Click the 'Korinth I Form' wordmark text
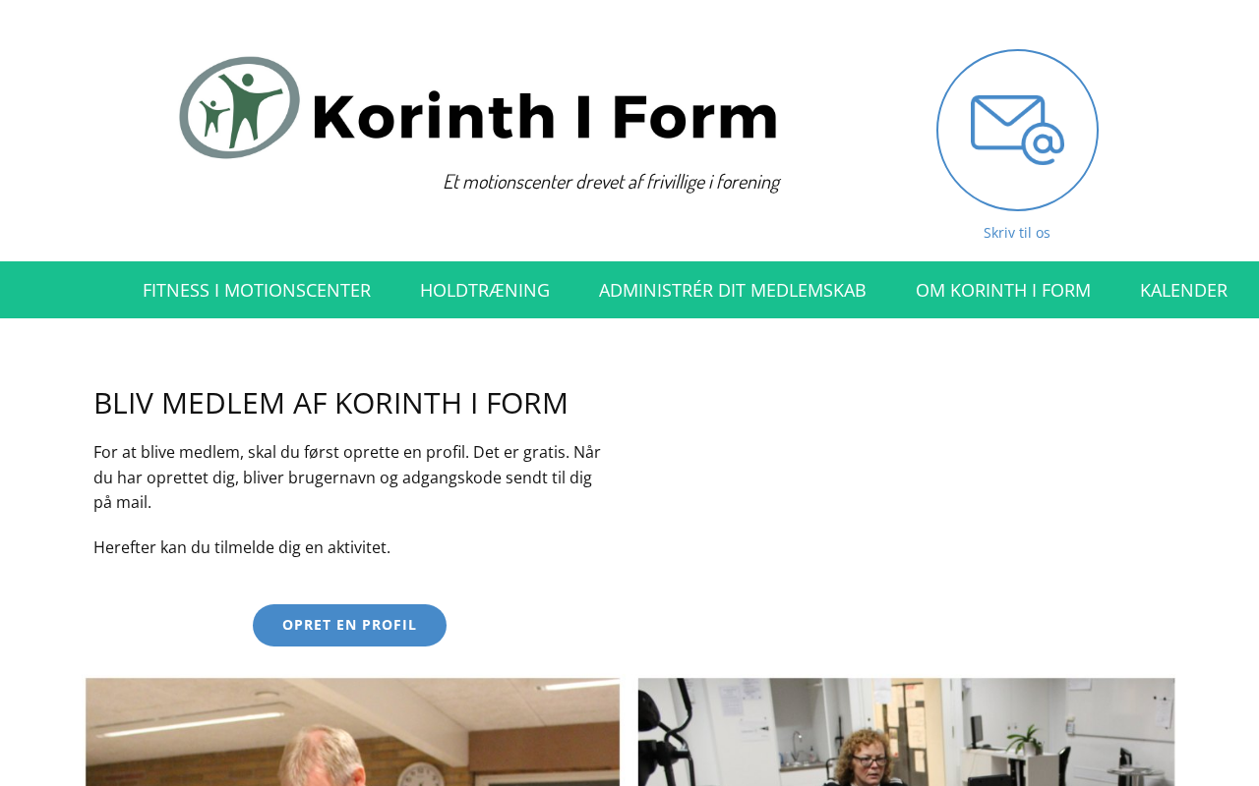 pos(545,116)
